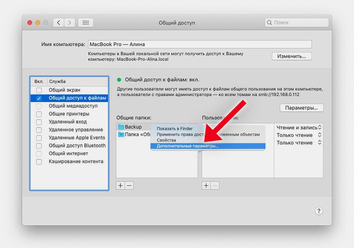Select the Общий медиадоступ service label

tap(73, 106)
